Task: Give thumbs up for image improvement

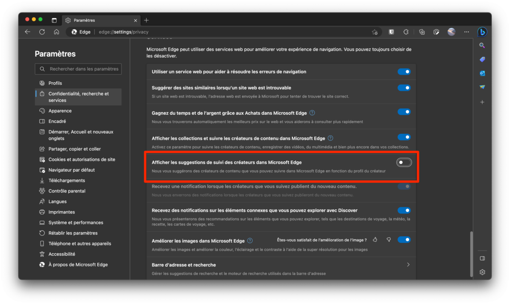Action: click(x=375, y=239)
